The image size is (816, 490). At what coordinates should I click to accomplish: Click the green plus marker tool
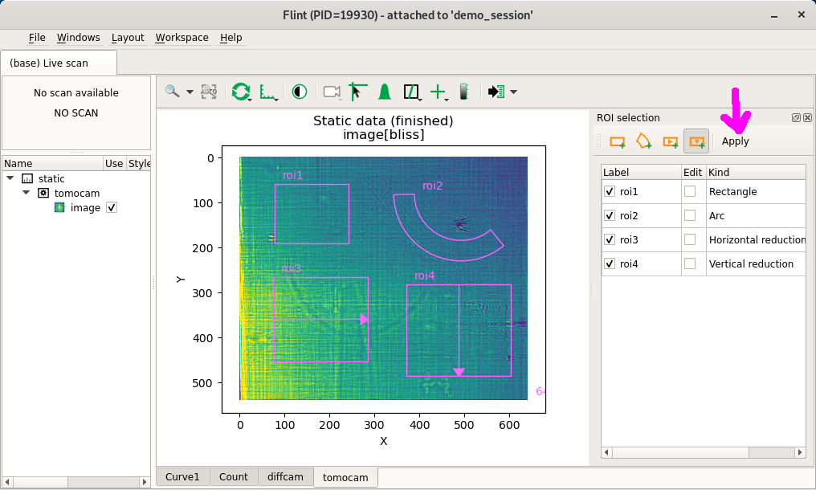(x=438, y=92)
